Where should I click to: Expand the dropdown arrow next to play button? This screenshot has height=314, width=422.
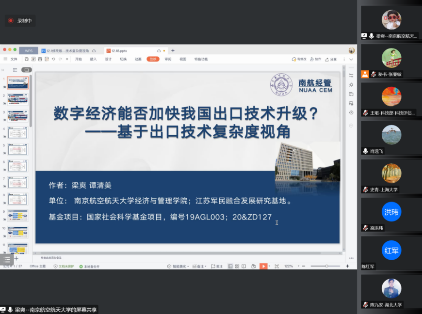(x=269, y=266)
